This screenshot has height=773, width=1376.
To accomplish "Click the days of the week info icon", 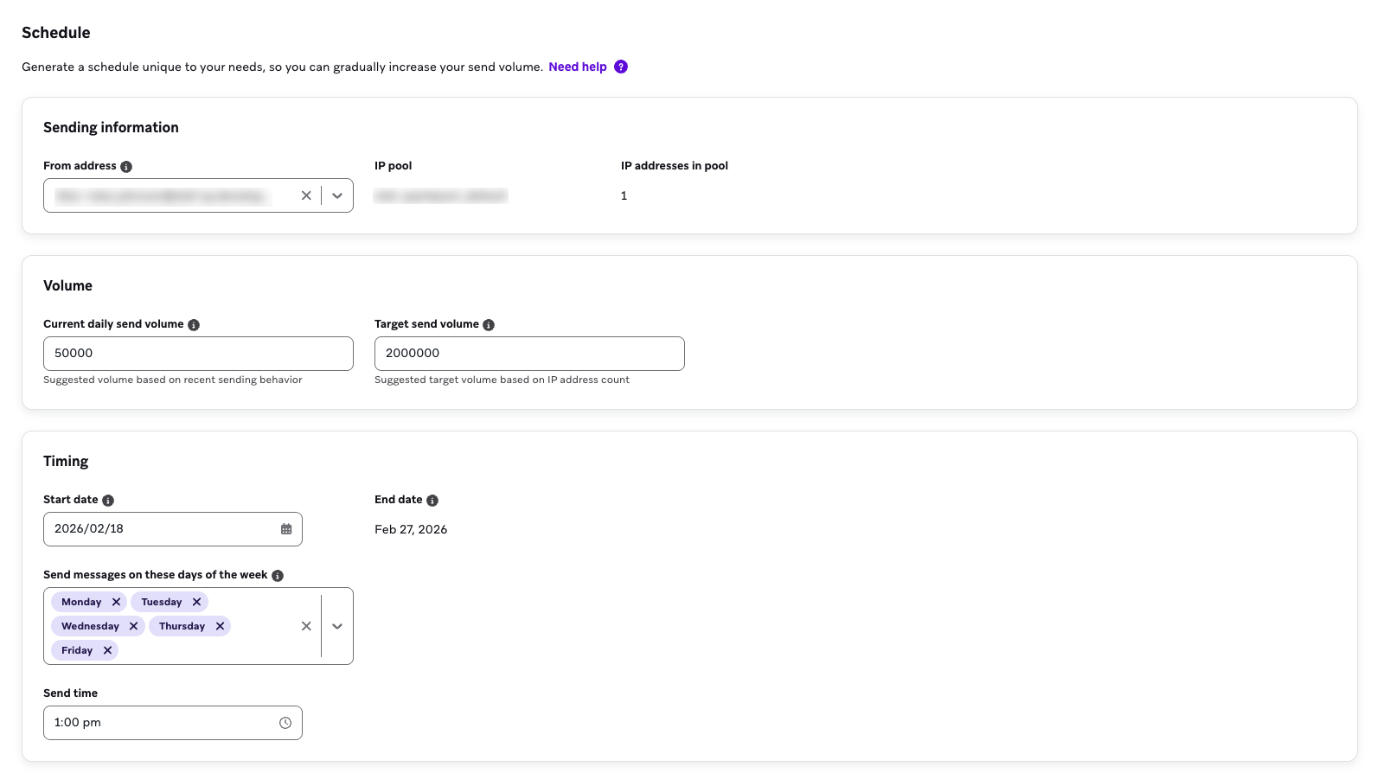I will pos(278,574).
